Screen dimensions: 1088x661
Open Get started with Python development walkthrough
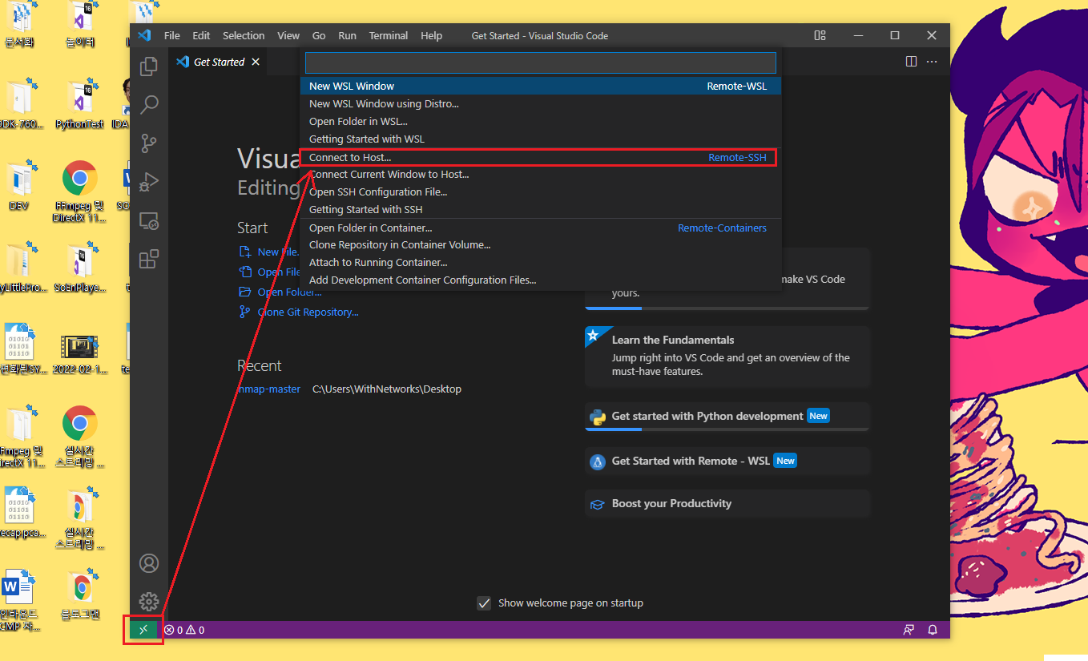tap(727, 417)
